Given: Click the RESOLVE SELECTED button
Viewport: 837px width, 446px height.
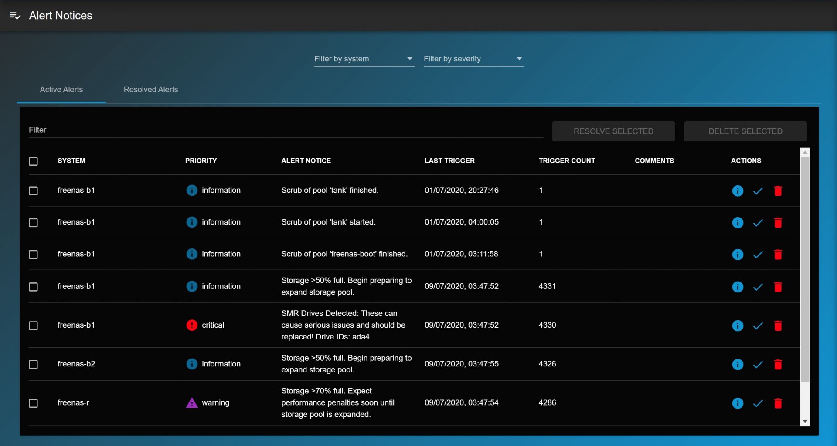Looking at the screenshot, I should [x=613, y=131].
